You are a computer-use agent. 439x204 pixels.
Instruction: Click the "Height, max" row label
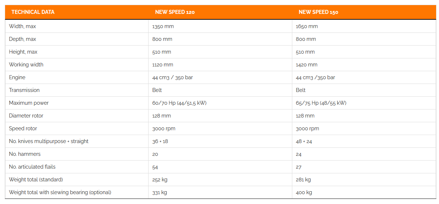(x=23, y=52)
